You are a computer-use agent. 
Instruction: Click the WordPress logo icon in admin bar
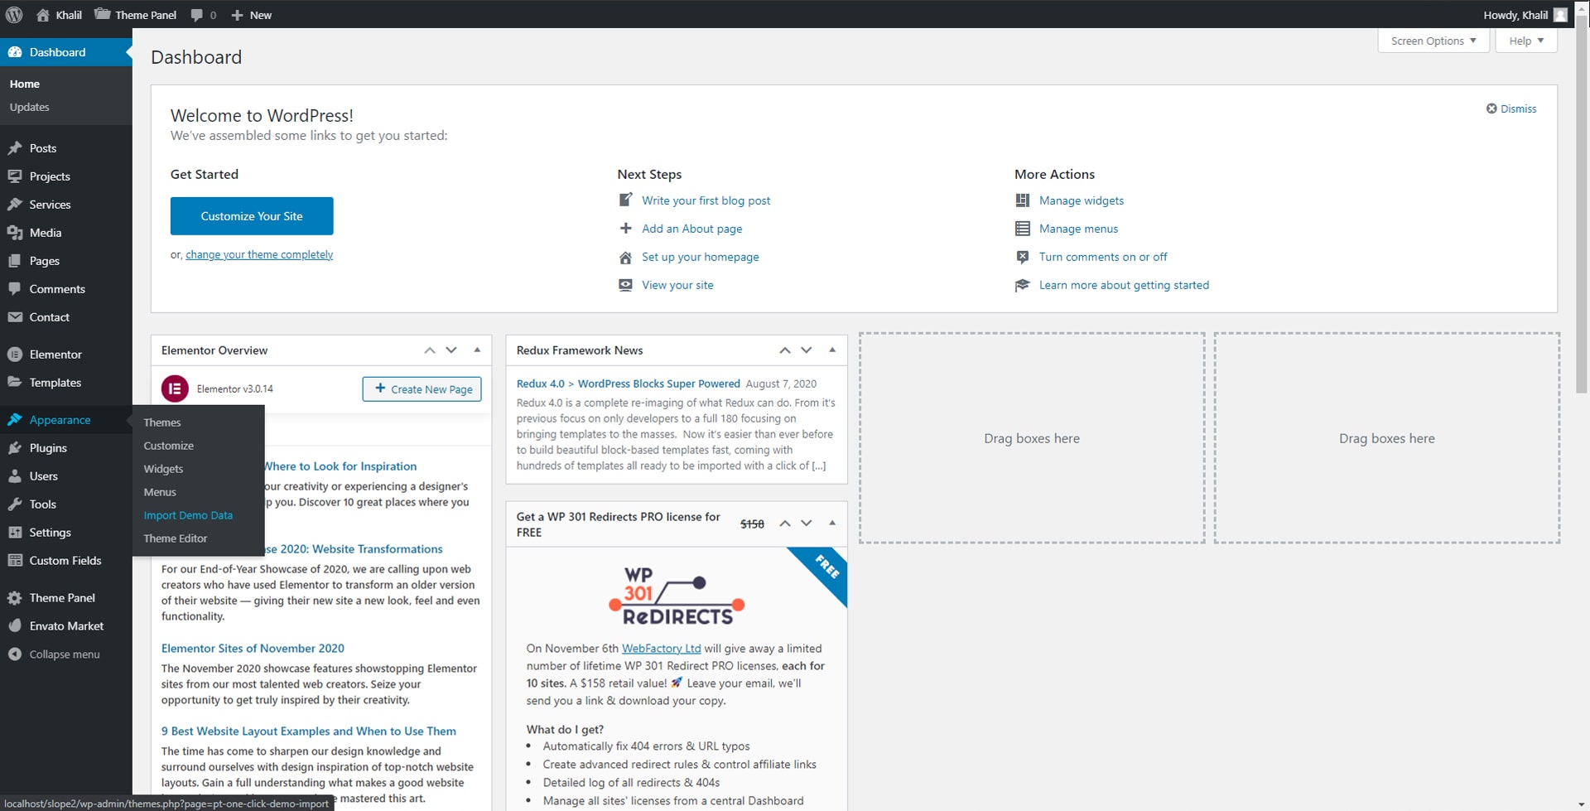pyautogui.click(x=14, y=14)
